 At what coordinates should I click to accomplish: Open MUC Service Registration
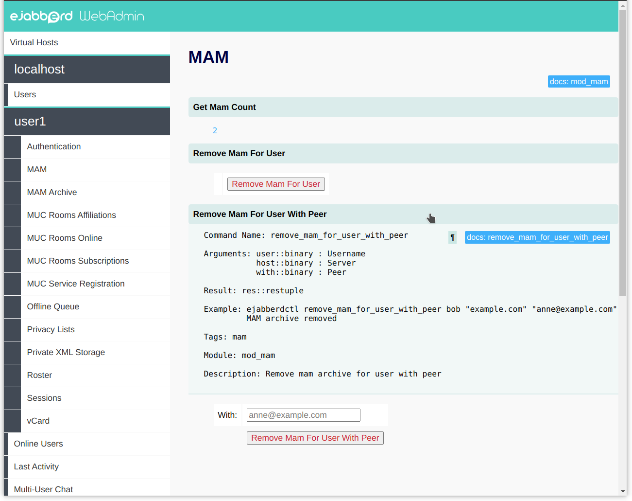tap(95, 284)
